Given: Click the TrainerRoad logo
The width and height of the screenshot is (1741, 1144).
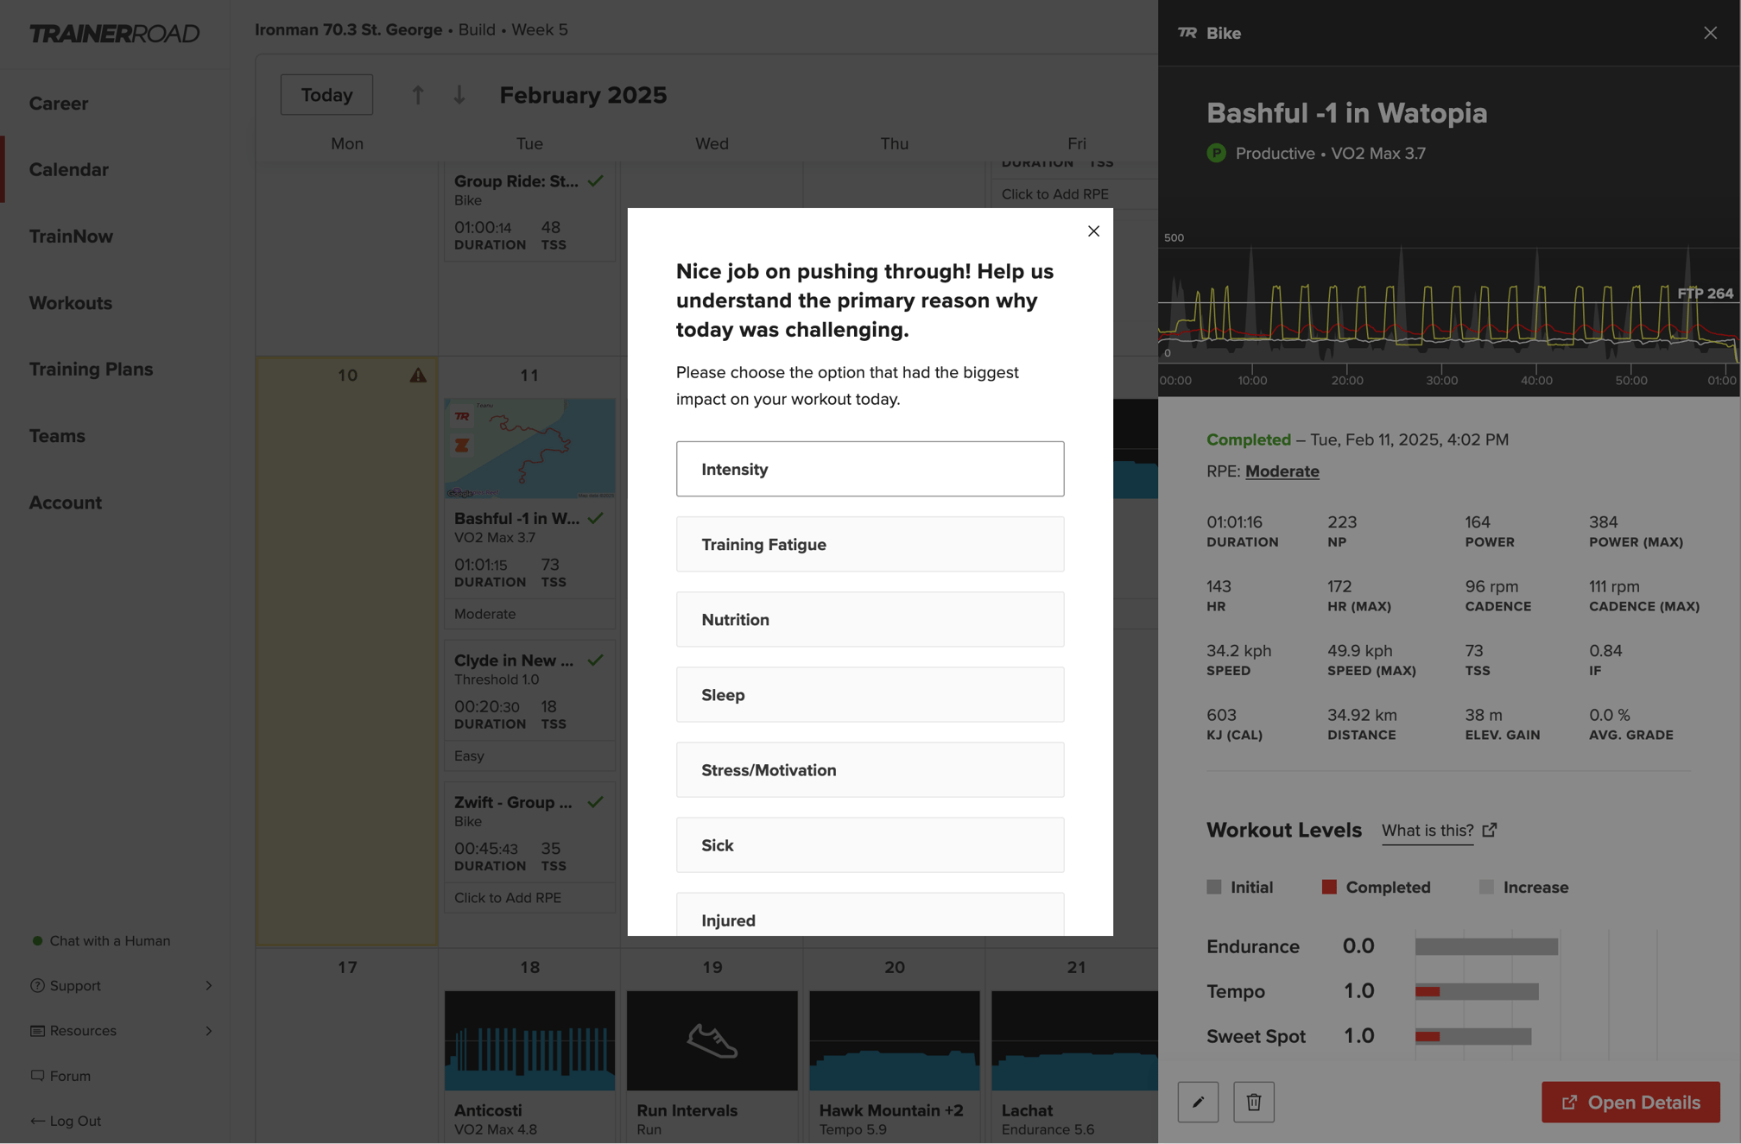Looking at the screenshot, I should coord(114,33).
